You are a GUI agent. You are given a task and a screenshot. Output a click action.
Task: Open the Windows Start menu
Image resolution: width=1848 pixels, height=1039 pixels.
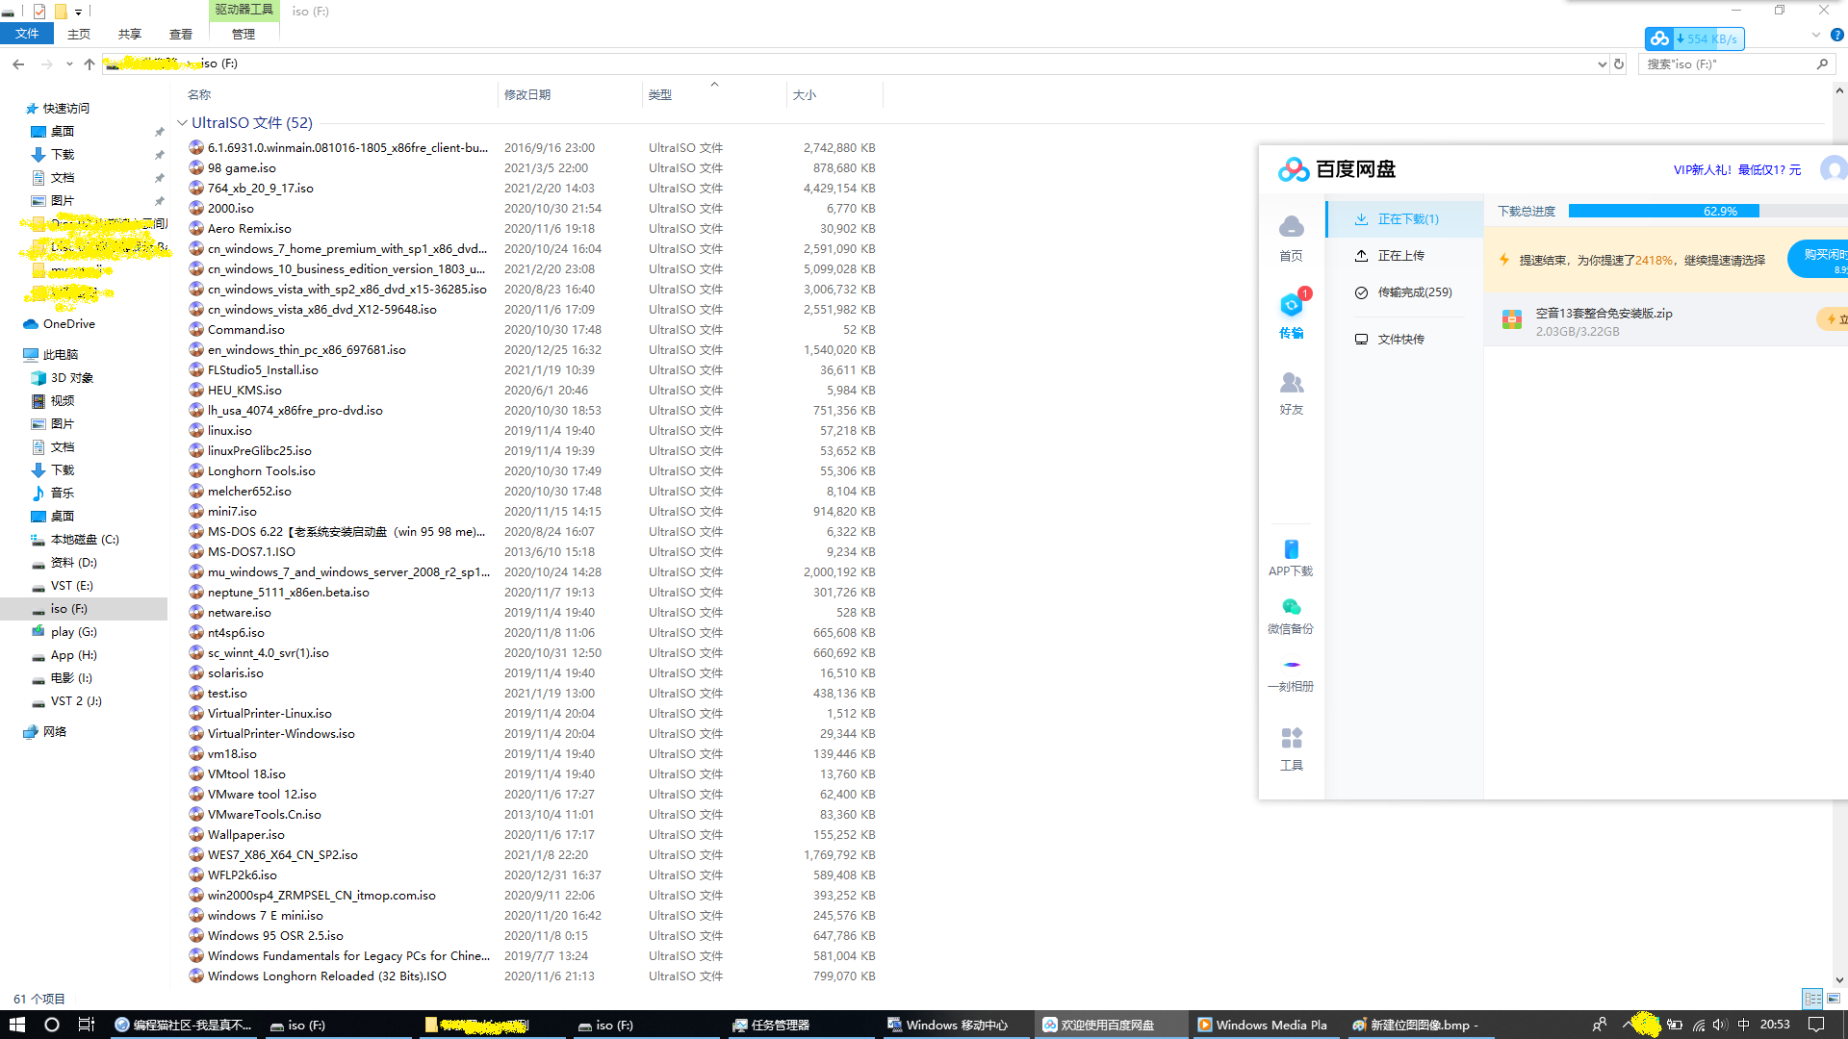[x=16, y=1025]
